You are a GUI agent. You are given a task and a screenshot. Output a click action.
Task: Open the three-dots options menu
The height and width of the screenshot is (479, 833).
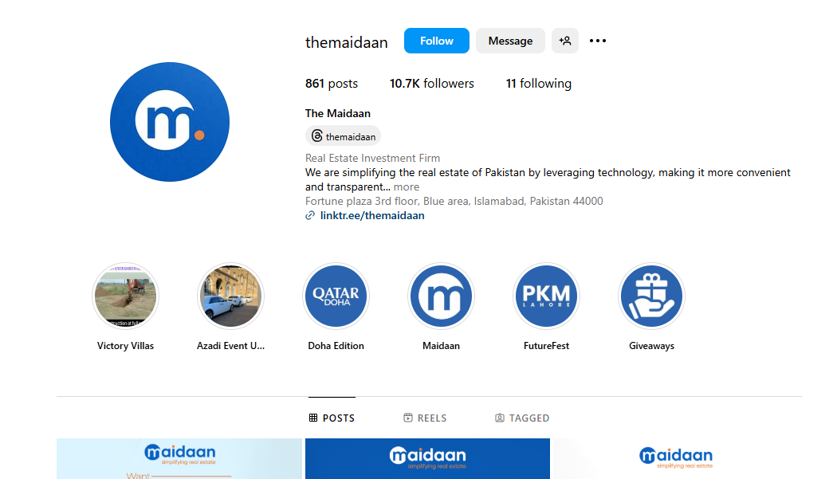click(598, 41)
